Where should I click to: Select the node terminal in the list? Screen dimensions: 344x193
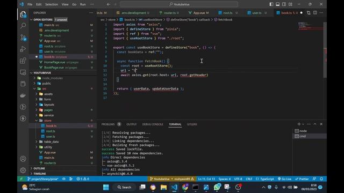[x=310, y=131]
